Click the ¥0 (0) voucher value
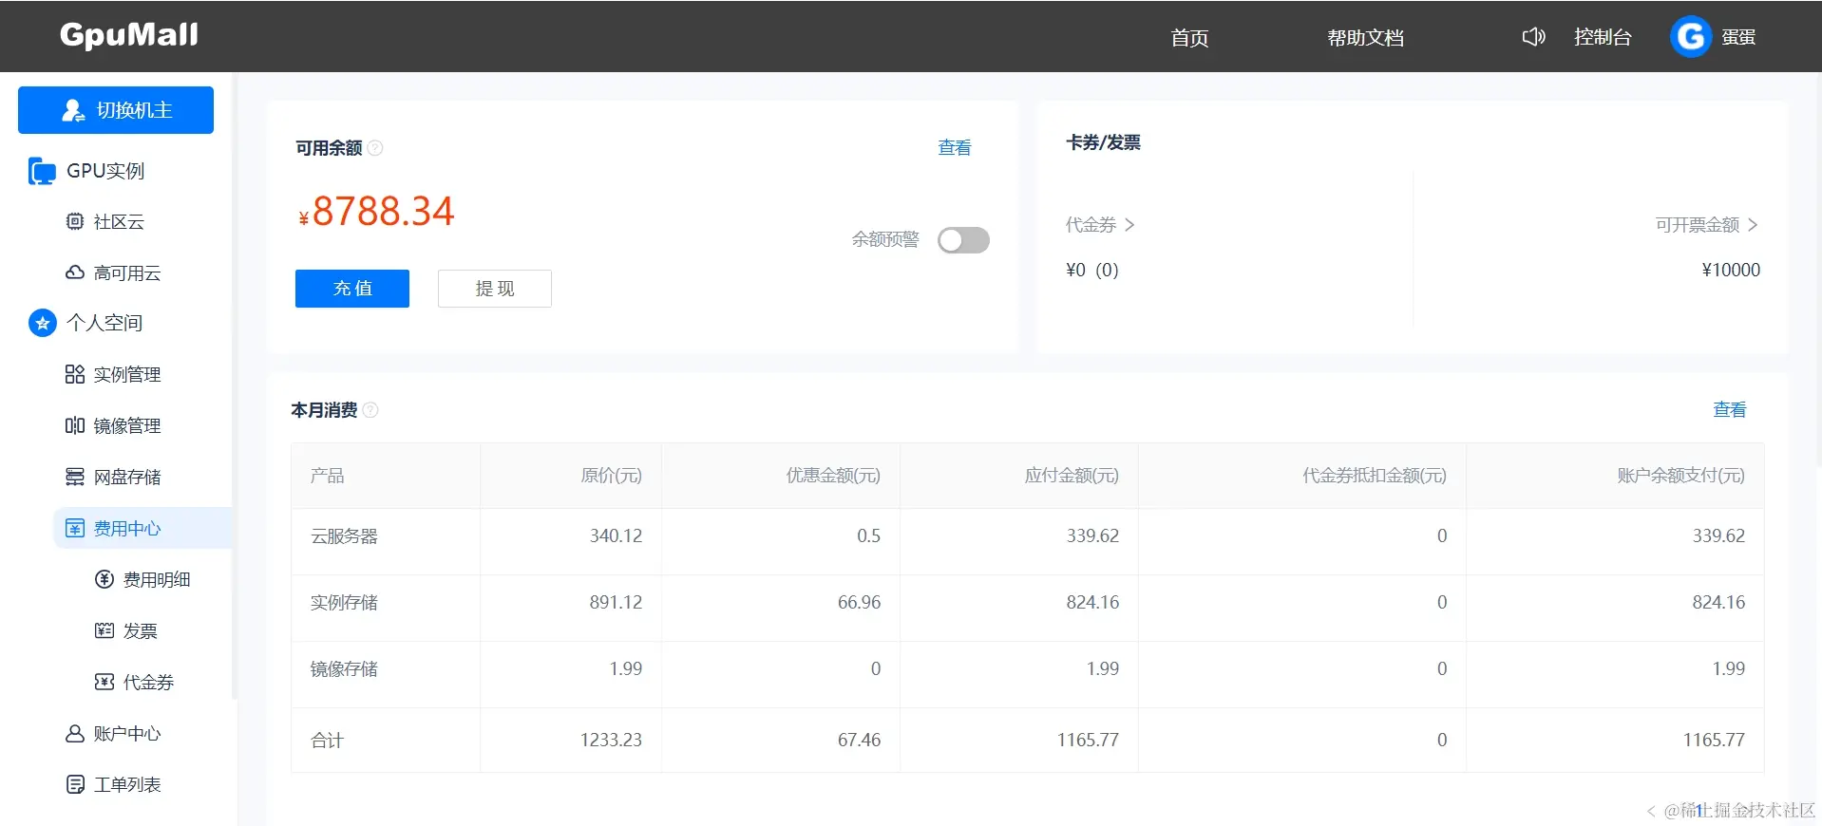 (x=1092, y=270)
